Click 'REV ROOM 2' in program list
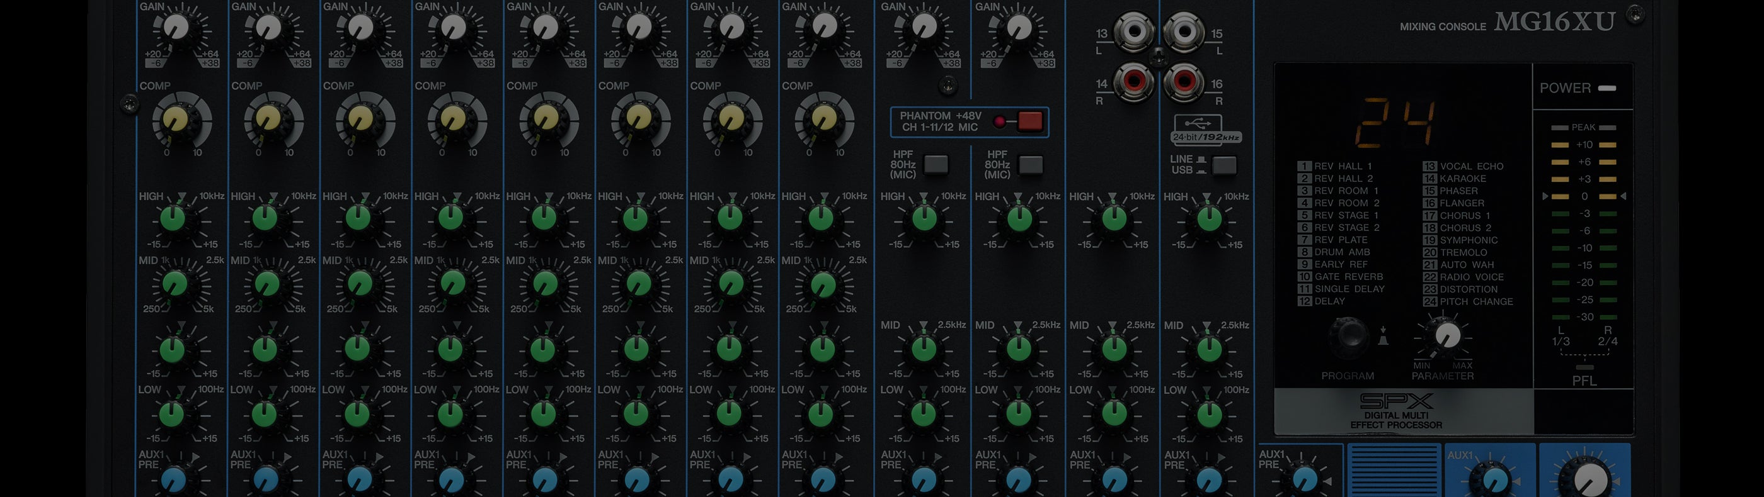The image size is (1764, 497). pos(1347,203)
